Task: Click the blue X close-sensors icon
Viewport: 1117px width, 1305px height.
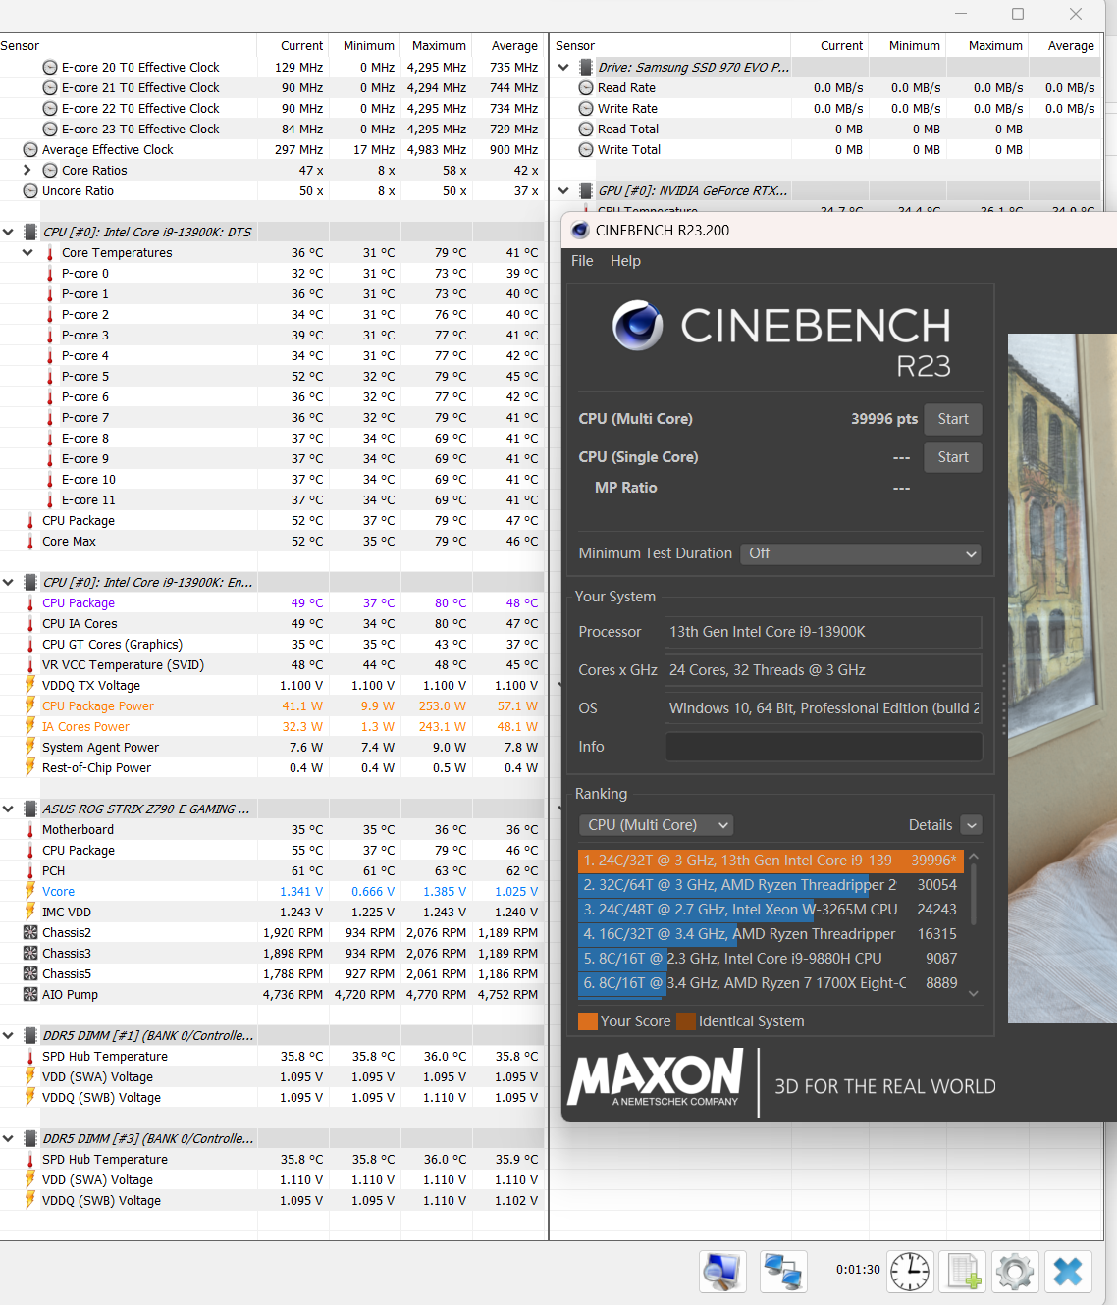Action: (1068, 1272)
